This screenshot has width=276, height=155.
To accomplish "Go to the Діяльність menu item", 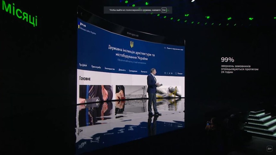I will tap(122, 70).
